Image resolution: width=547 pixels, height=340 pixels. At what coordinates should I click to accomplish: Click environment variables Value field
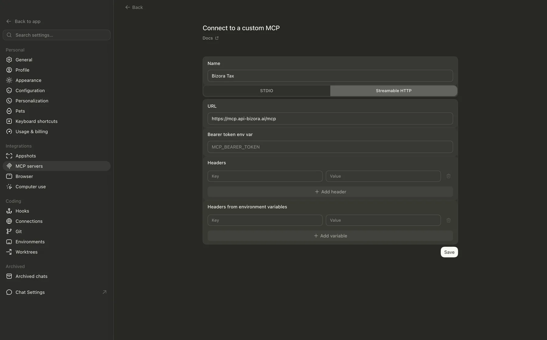[383, 220]
